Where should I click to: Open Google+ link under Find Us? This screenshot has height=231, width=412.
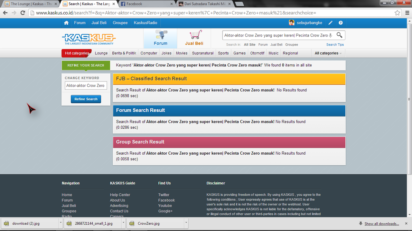(x=165, y=211)
